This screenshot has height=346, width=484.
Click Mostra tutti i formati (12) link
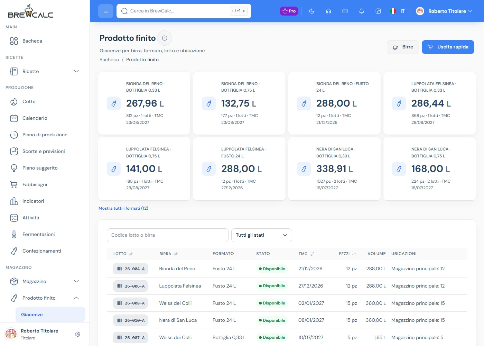click(x=123, y=208)
